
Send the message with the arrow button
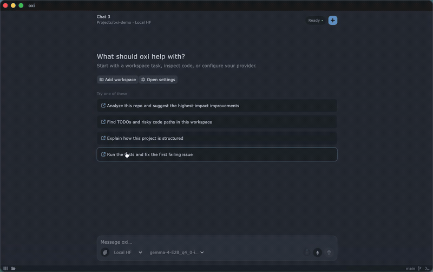pos(329,252)
